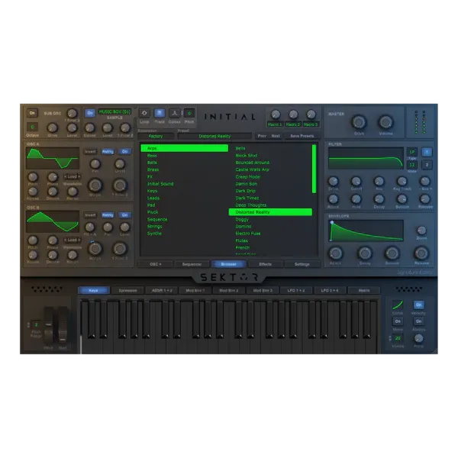Image resolution: width=458 pixels, height=458 pixels.
Task: Click the sample Colour icon button
Action: coord(174,113)
